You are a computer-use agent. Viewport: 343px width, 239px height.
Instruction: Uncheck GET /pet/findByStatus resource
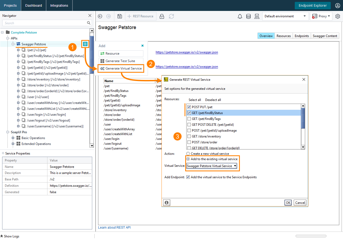coord(189,113)
